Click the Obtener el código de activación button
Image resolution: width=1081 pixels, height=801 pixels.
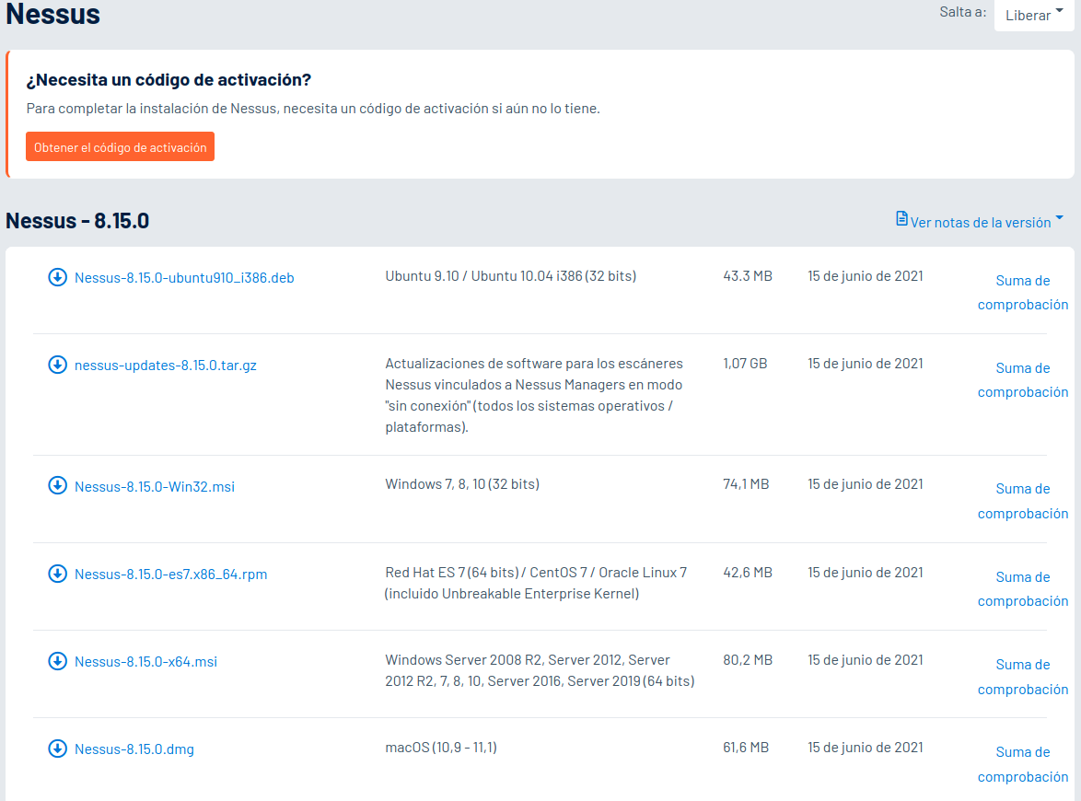pyautogui.click(x=120, y=146)
